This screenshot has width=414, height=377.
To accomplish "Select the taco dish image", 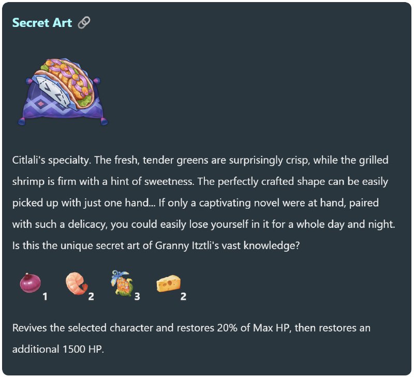I will (63, 92).
